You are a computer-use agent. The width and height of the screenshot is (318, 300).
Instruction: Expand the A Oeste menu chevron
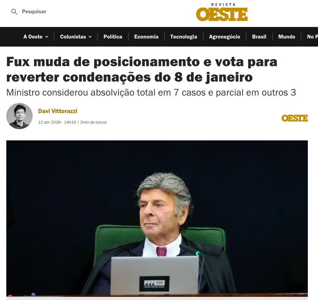tap(47, 37)
